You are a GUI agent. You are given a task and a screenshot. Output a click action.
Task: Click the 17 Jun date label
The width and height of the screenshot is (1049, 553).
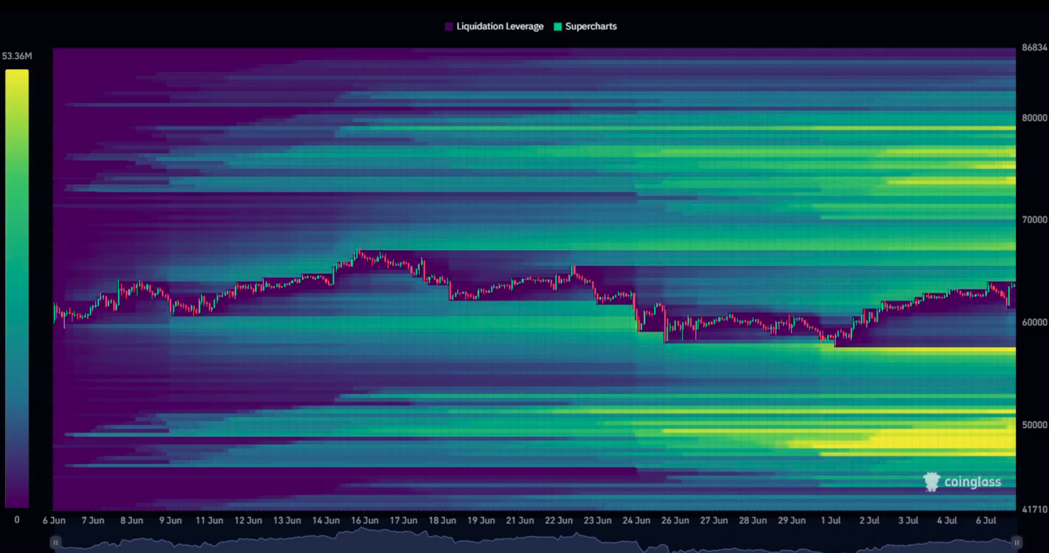pos(403,520)
